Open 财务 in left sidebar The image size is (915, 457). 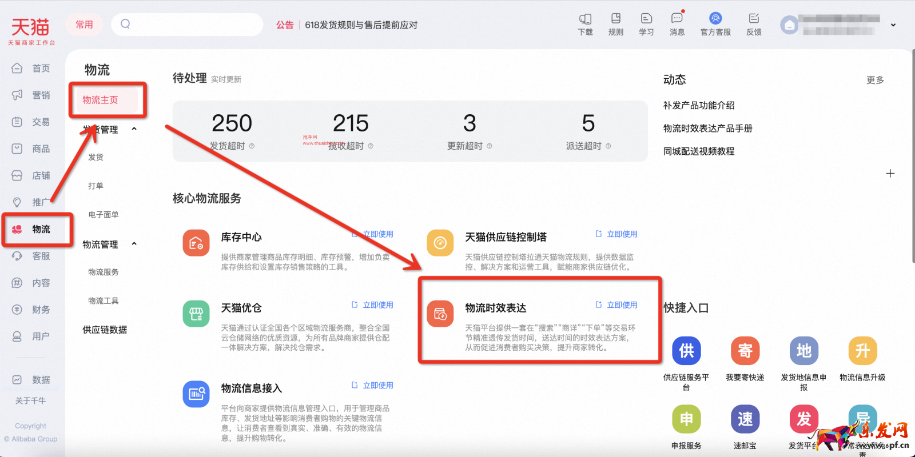coord(31,310)
